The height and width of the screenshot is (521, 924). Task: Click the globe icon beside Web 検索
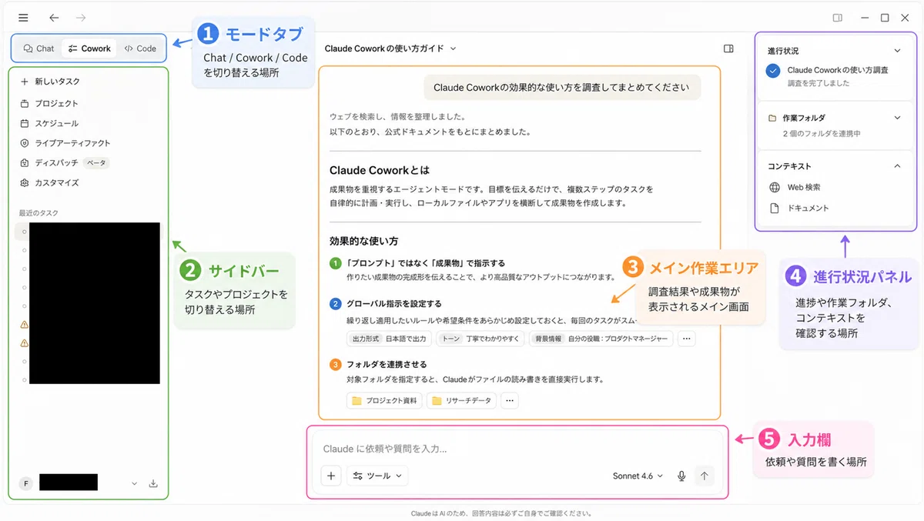775,187
